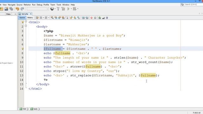Collapse the body code fold on line 2
Screen dimensions: 203x114
click(x=26, y=26)
